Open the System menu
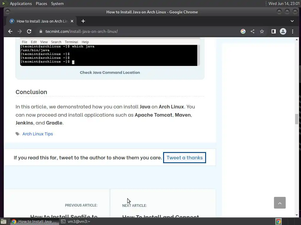 [57, 4]
